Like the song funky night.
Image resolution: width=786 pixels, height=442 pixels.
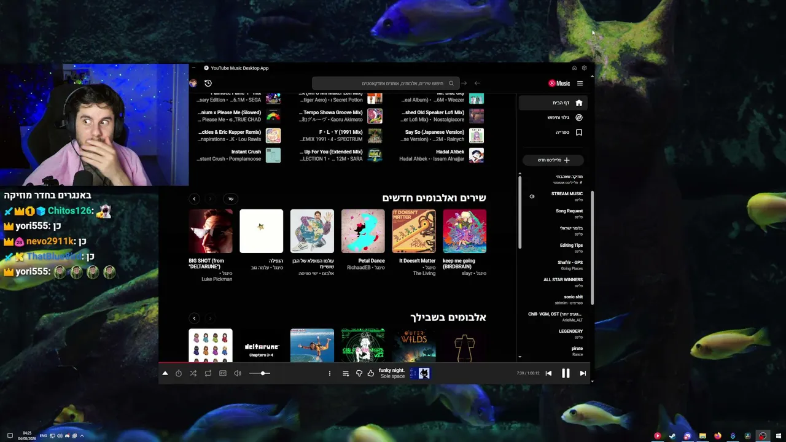[371, 373]
